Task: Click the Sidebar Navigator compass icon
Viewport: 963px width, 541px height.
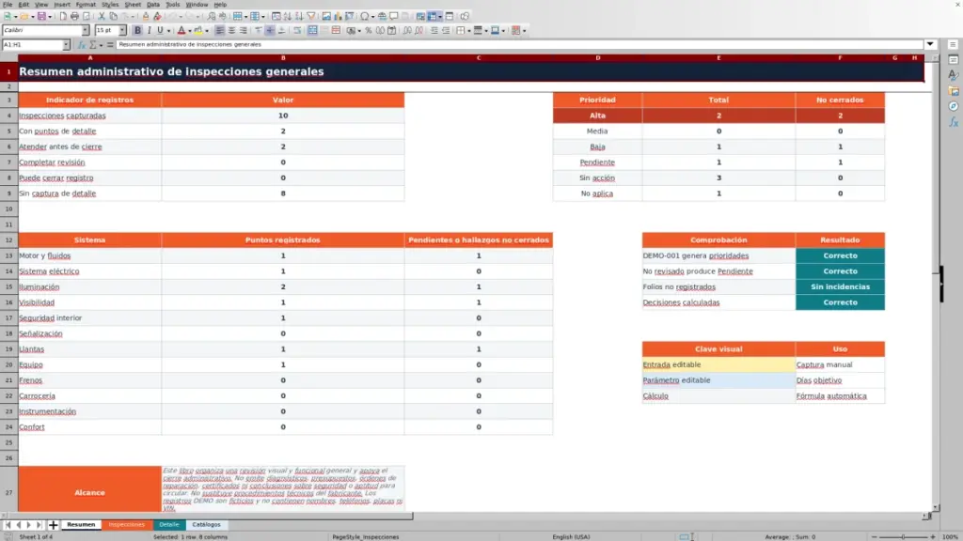Action: [954, 107]
